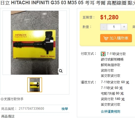The image size is (135, 118).
Task: Click the circle icon before 支援付款快手
Action: point(2,99)
